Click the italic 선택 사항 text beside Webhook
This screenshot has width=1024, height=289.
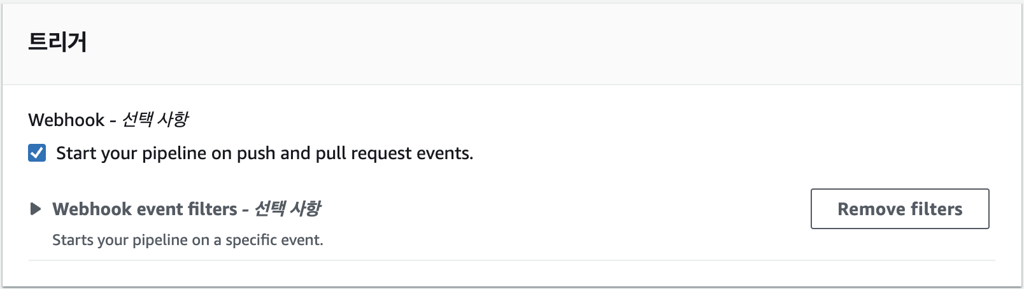155,120
